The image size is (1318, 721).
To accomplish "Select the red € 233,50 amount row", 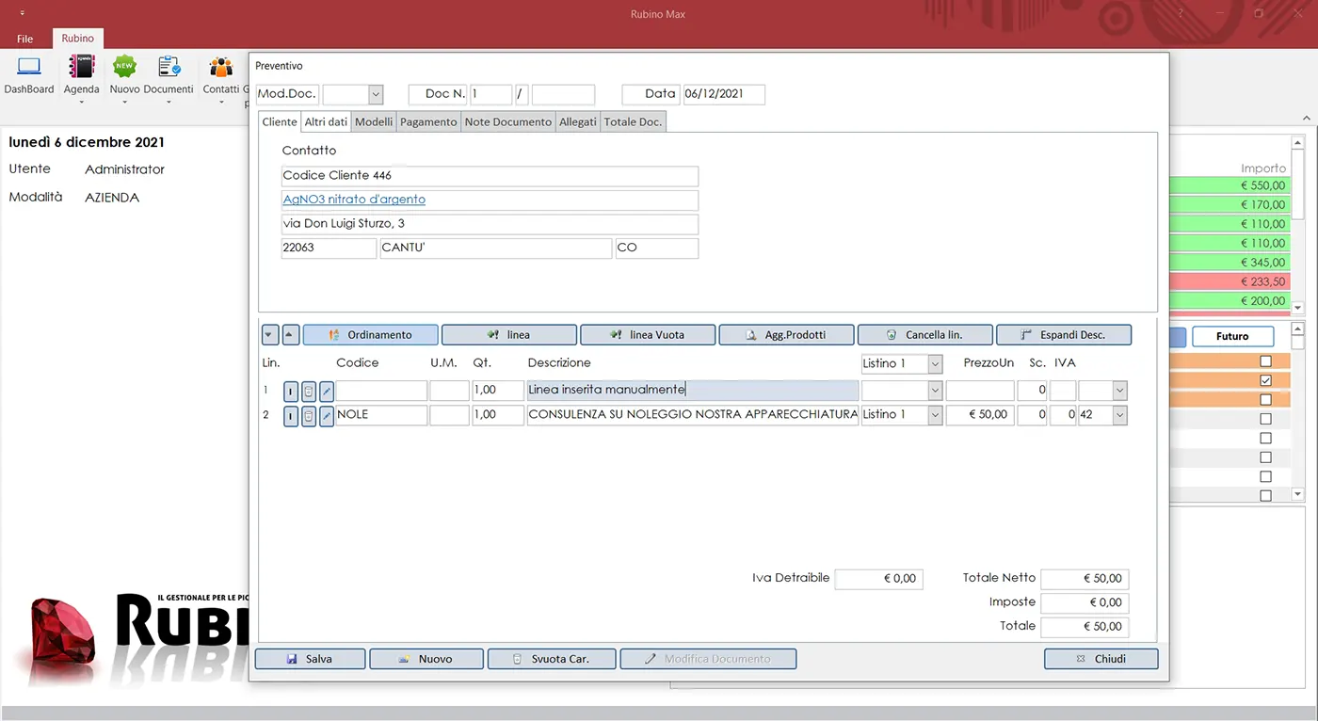I will pyautogui.click(x=1229, y=281).
